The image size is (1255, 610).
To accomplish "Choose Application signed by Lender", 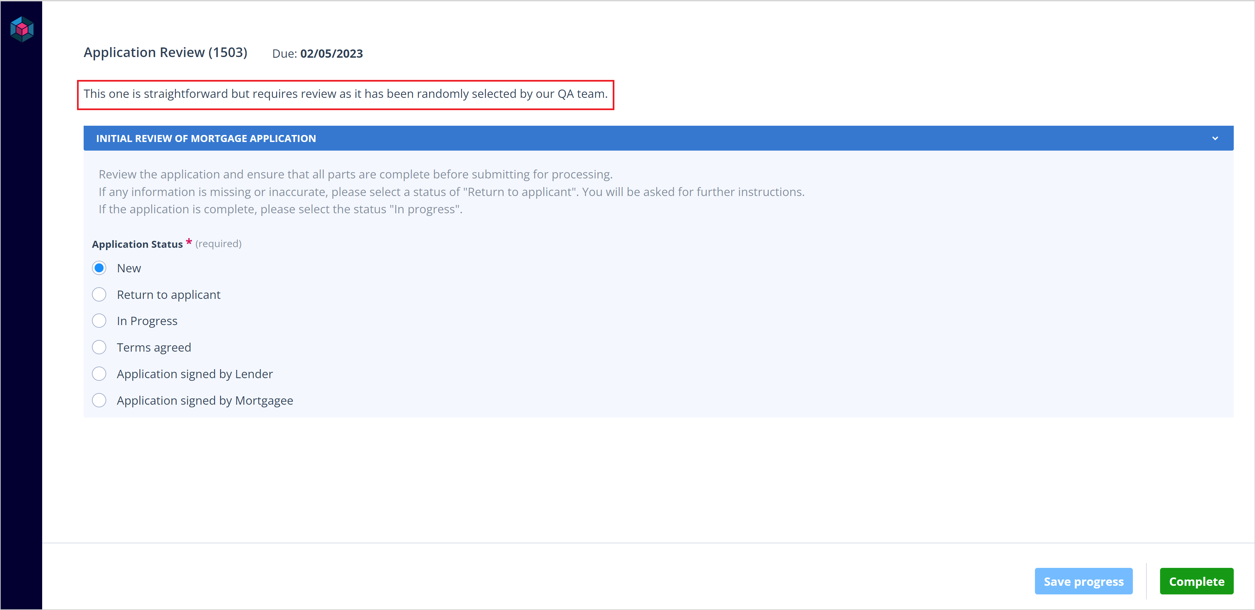I will pos(99,374).
